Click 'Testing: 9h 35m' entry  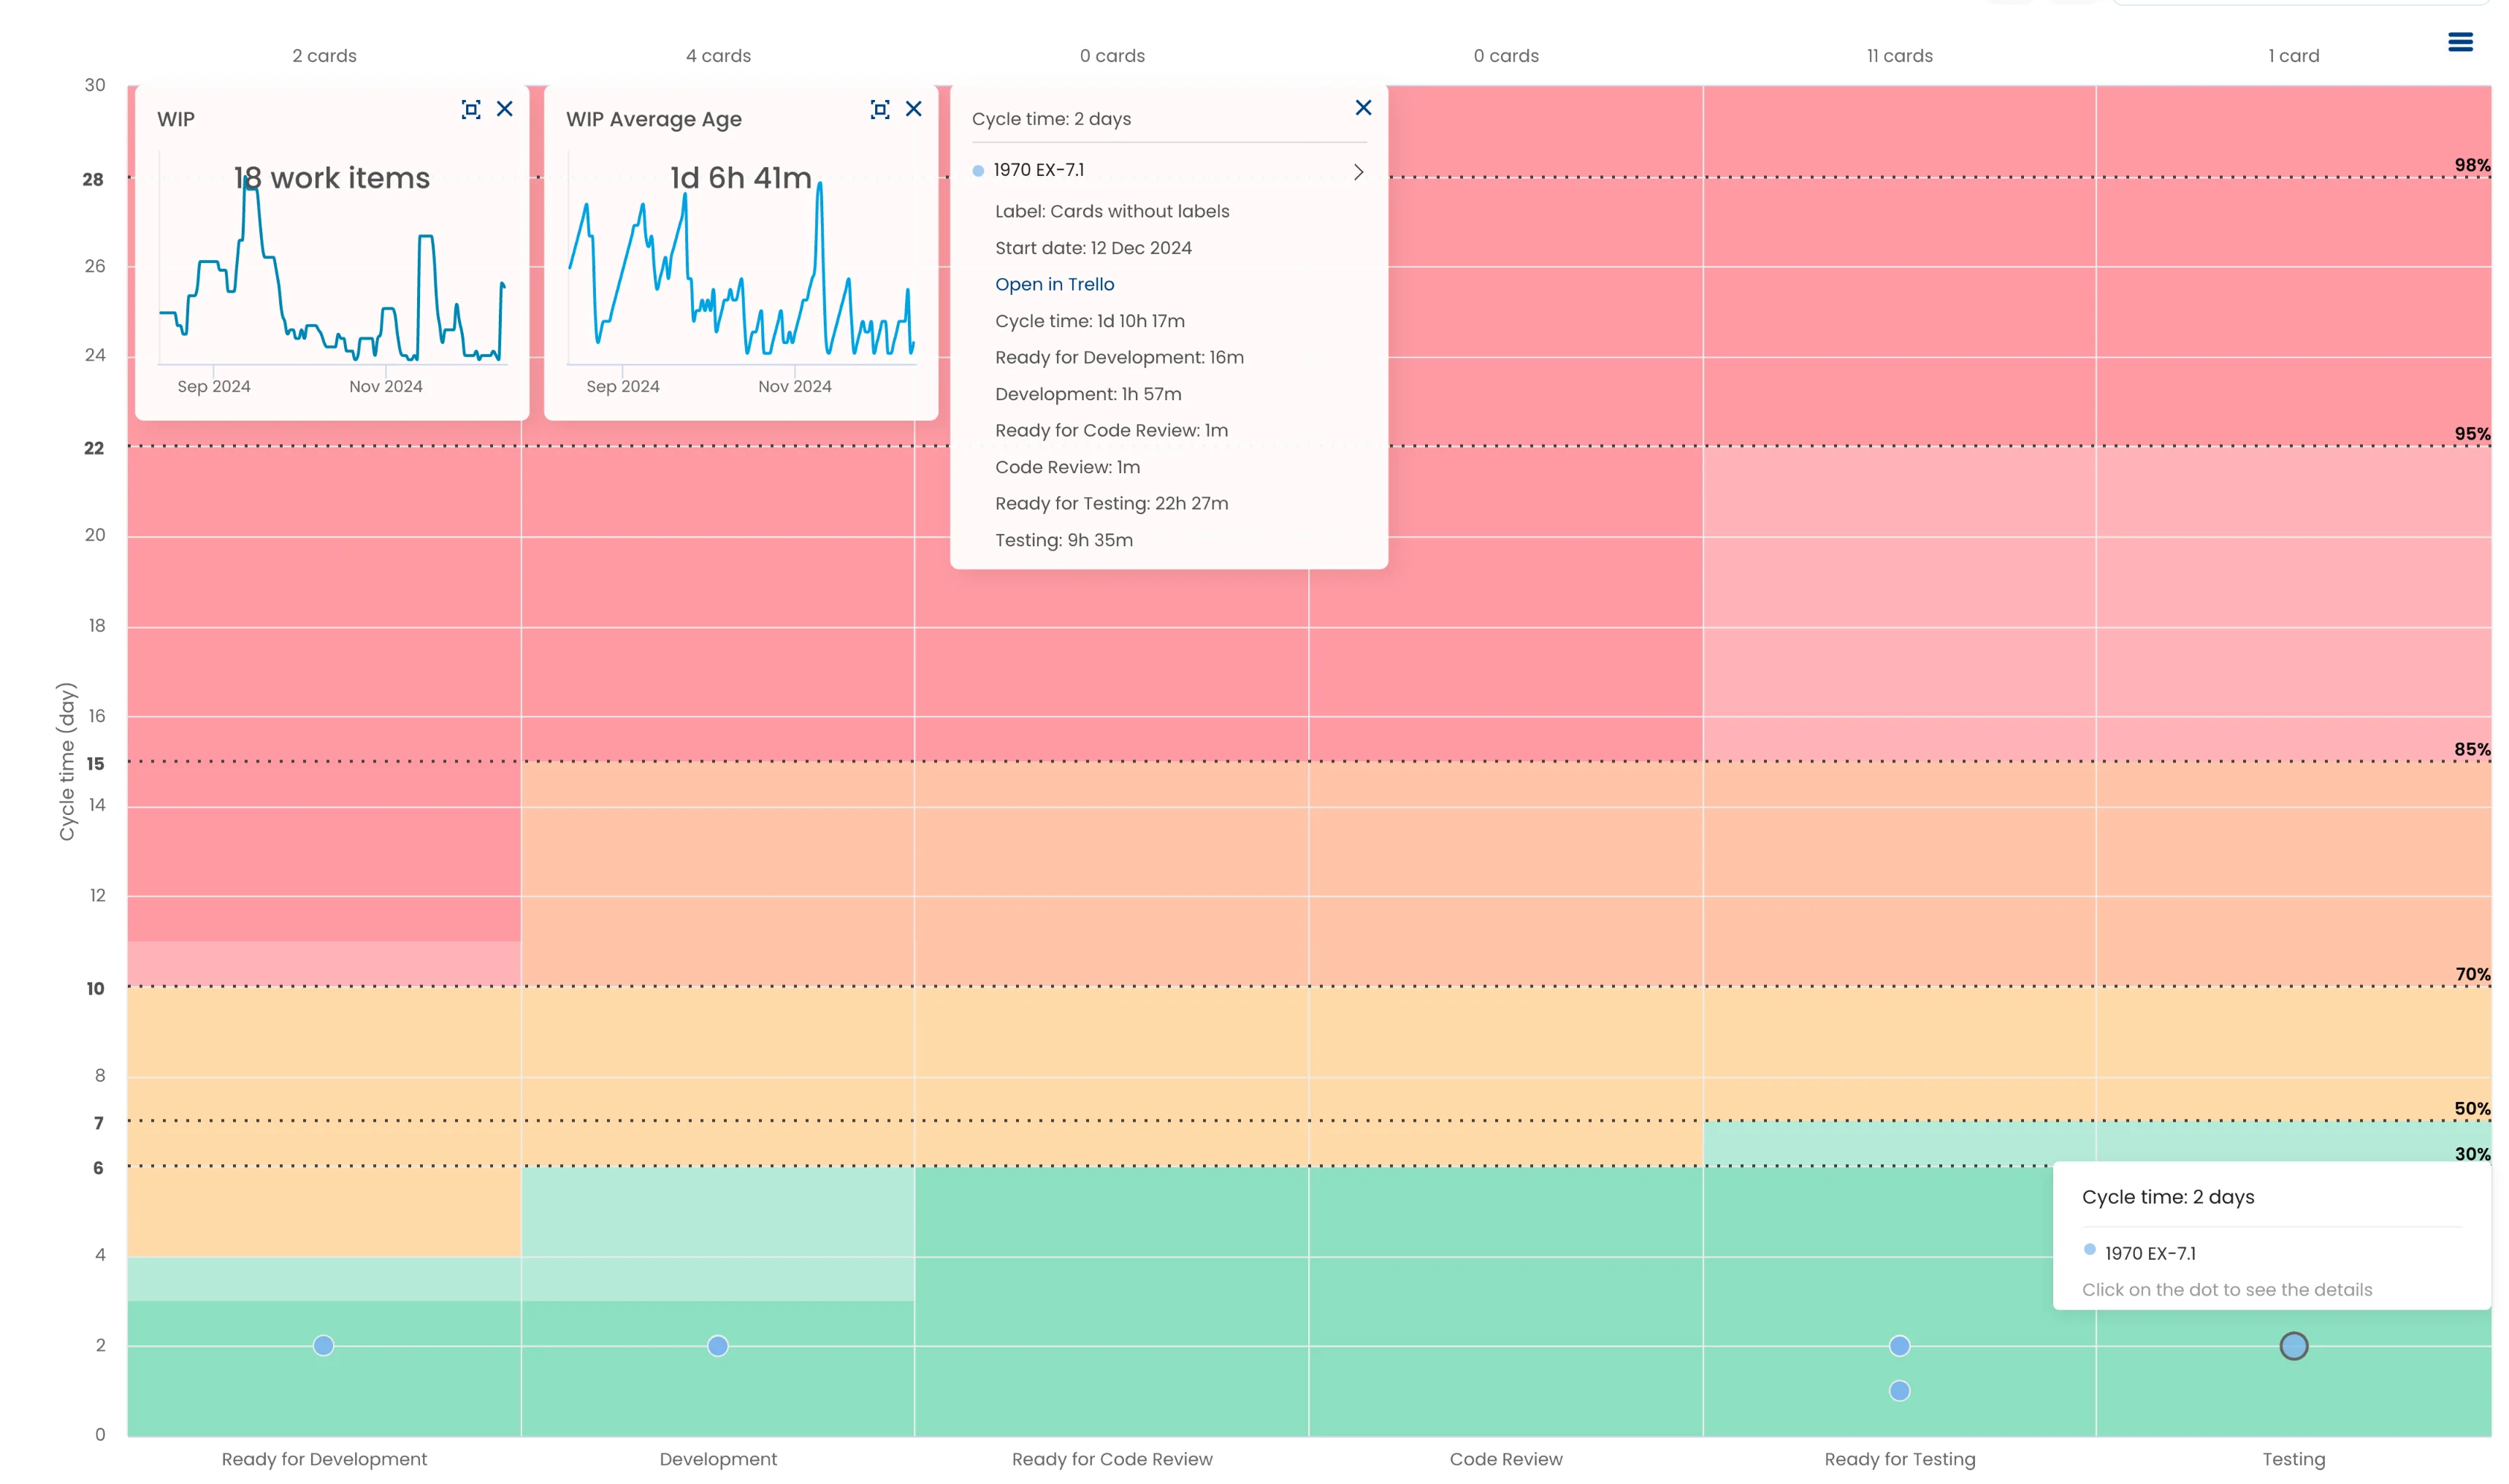pos(1064,540)
